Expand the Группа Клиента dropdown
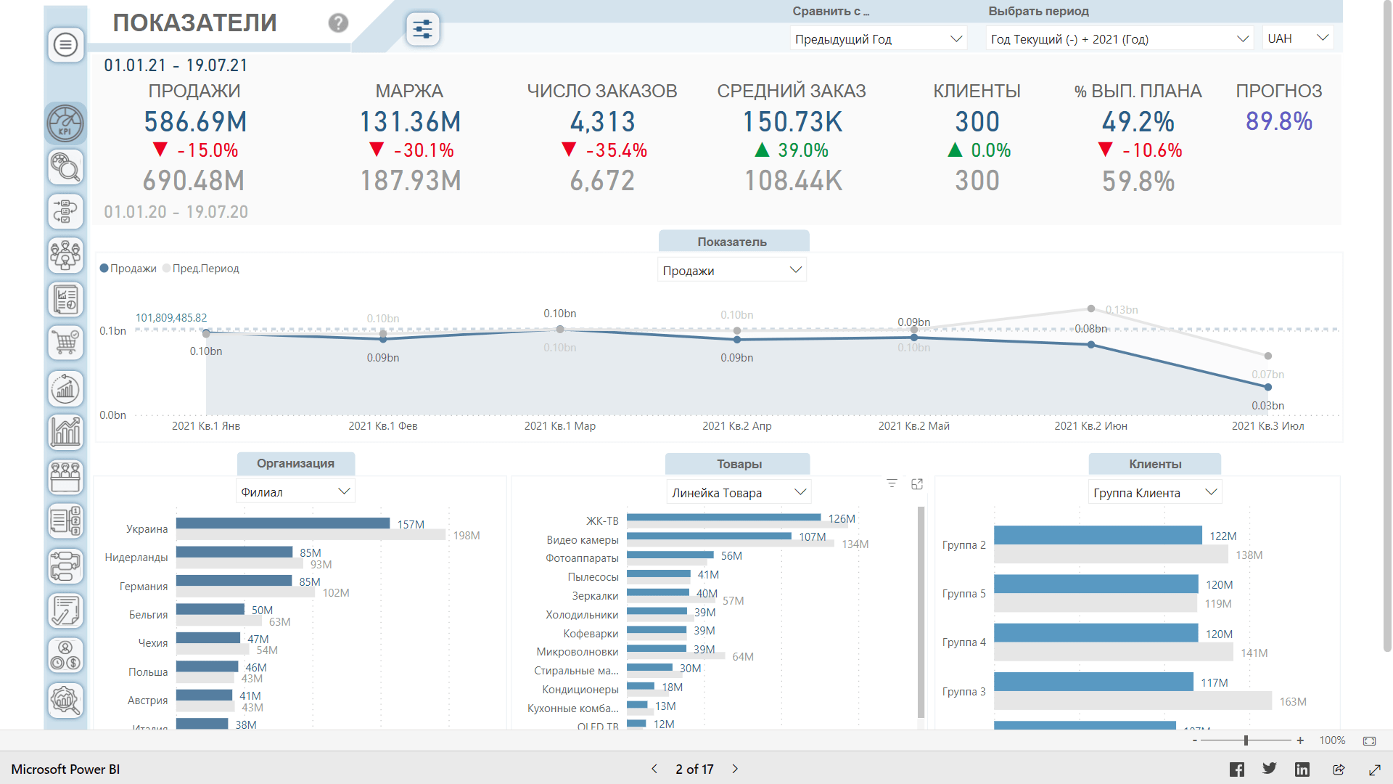 (1154, 493)
